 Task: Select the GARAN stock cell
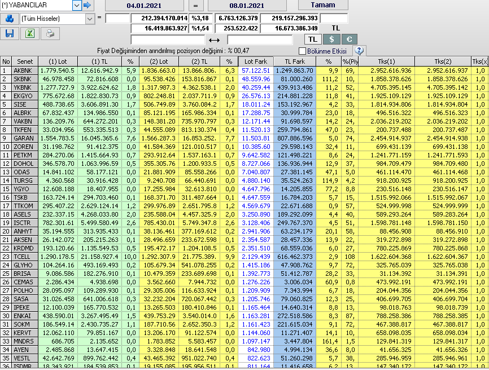coord(25,138)
